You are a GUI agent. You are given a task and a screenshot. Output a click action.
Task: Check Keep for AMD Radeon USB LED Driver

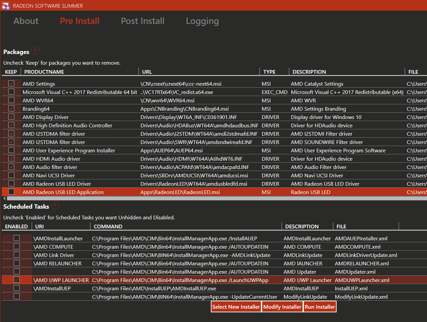tap(11, 183)
